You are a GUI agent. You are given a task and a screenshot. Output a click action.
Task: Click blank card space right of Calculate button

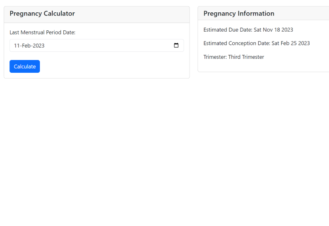(x=111, y=67)
